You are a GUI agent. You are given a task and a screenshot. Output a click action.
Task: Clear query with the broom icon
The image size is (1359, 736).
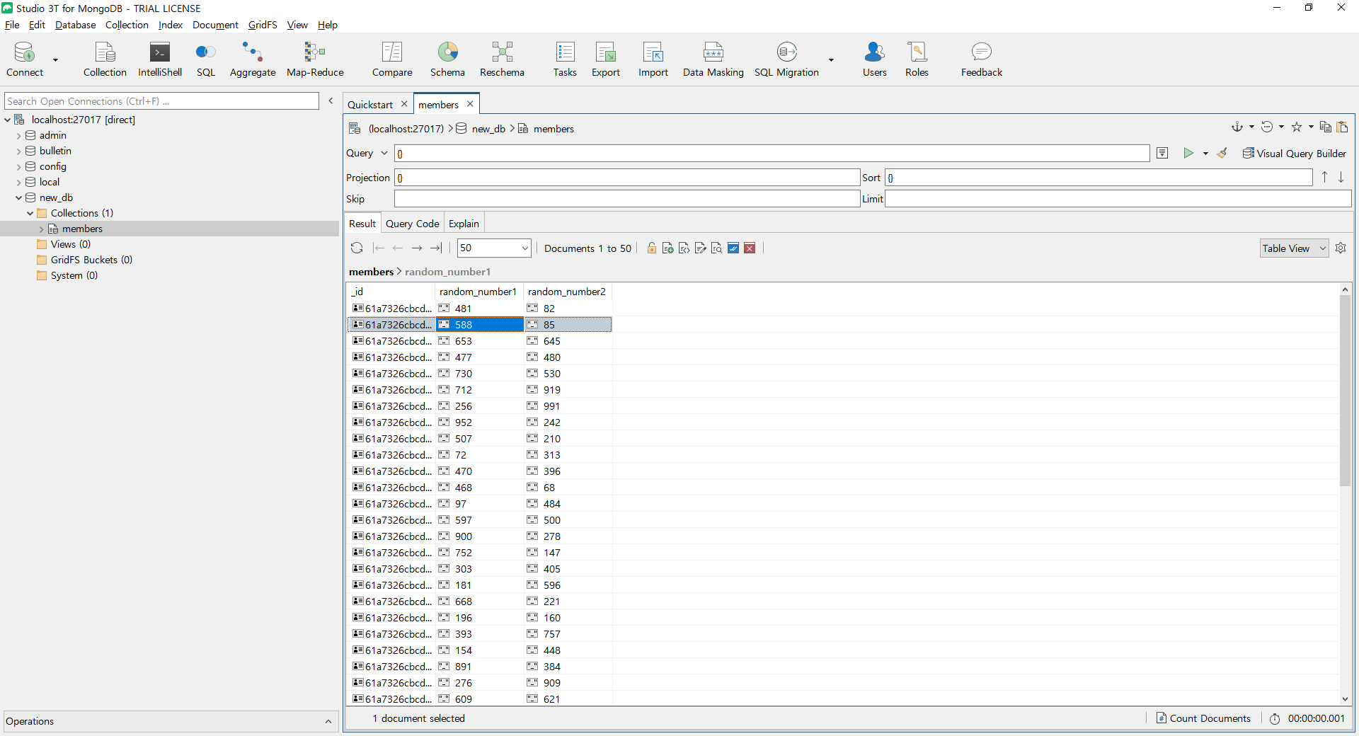pyautogui.click(x=1222, y=153)
